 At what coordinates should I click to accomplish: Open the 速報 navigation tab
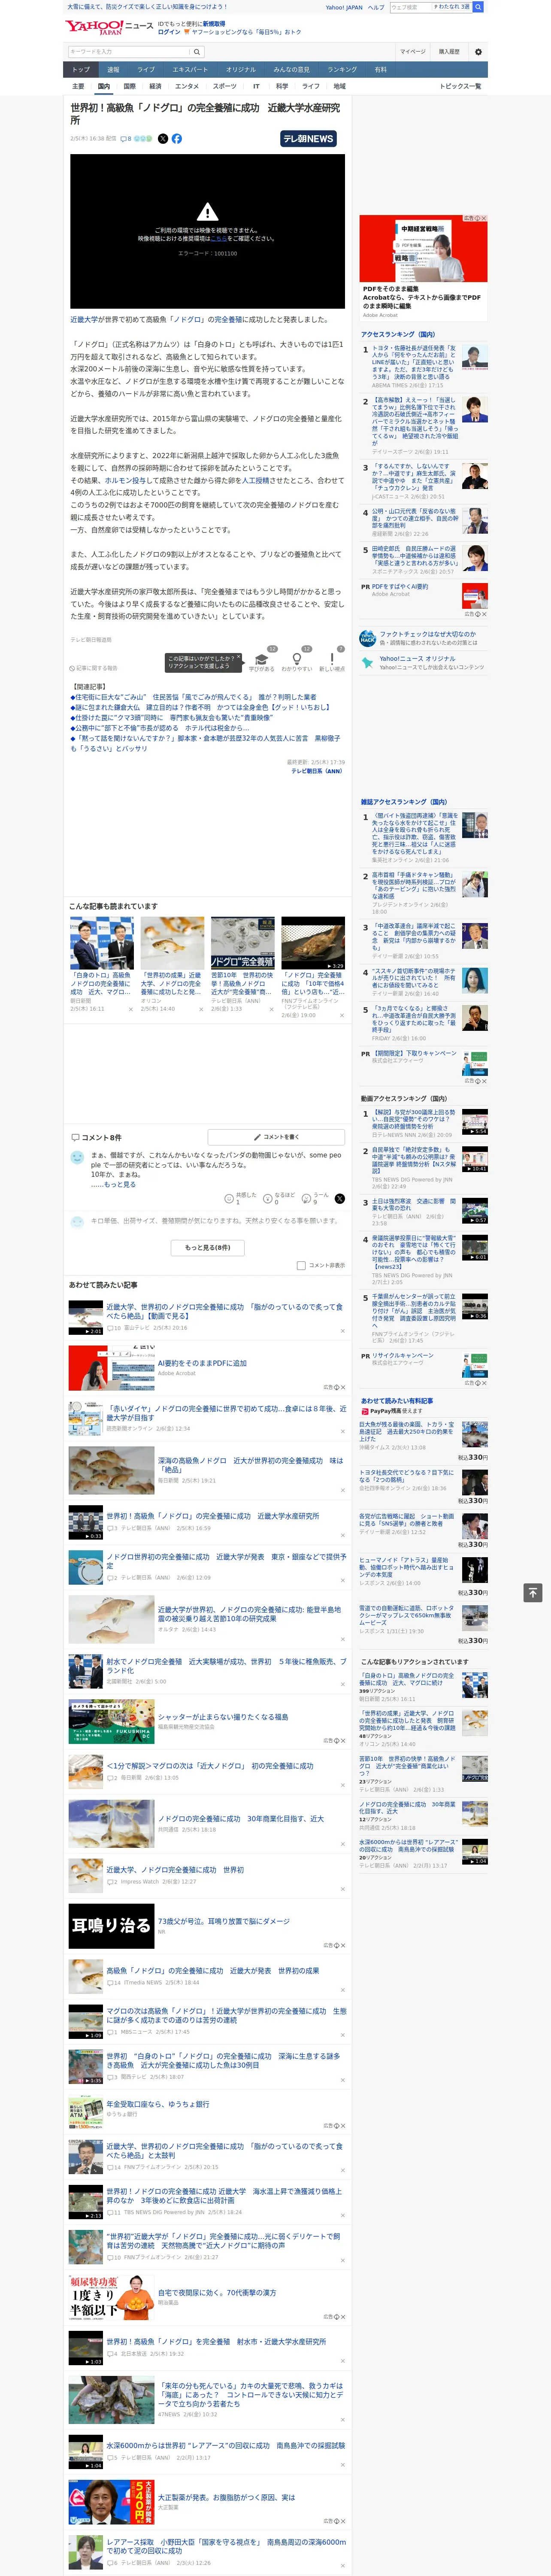point(113,70)
